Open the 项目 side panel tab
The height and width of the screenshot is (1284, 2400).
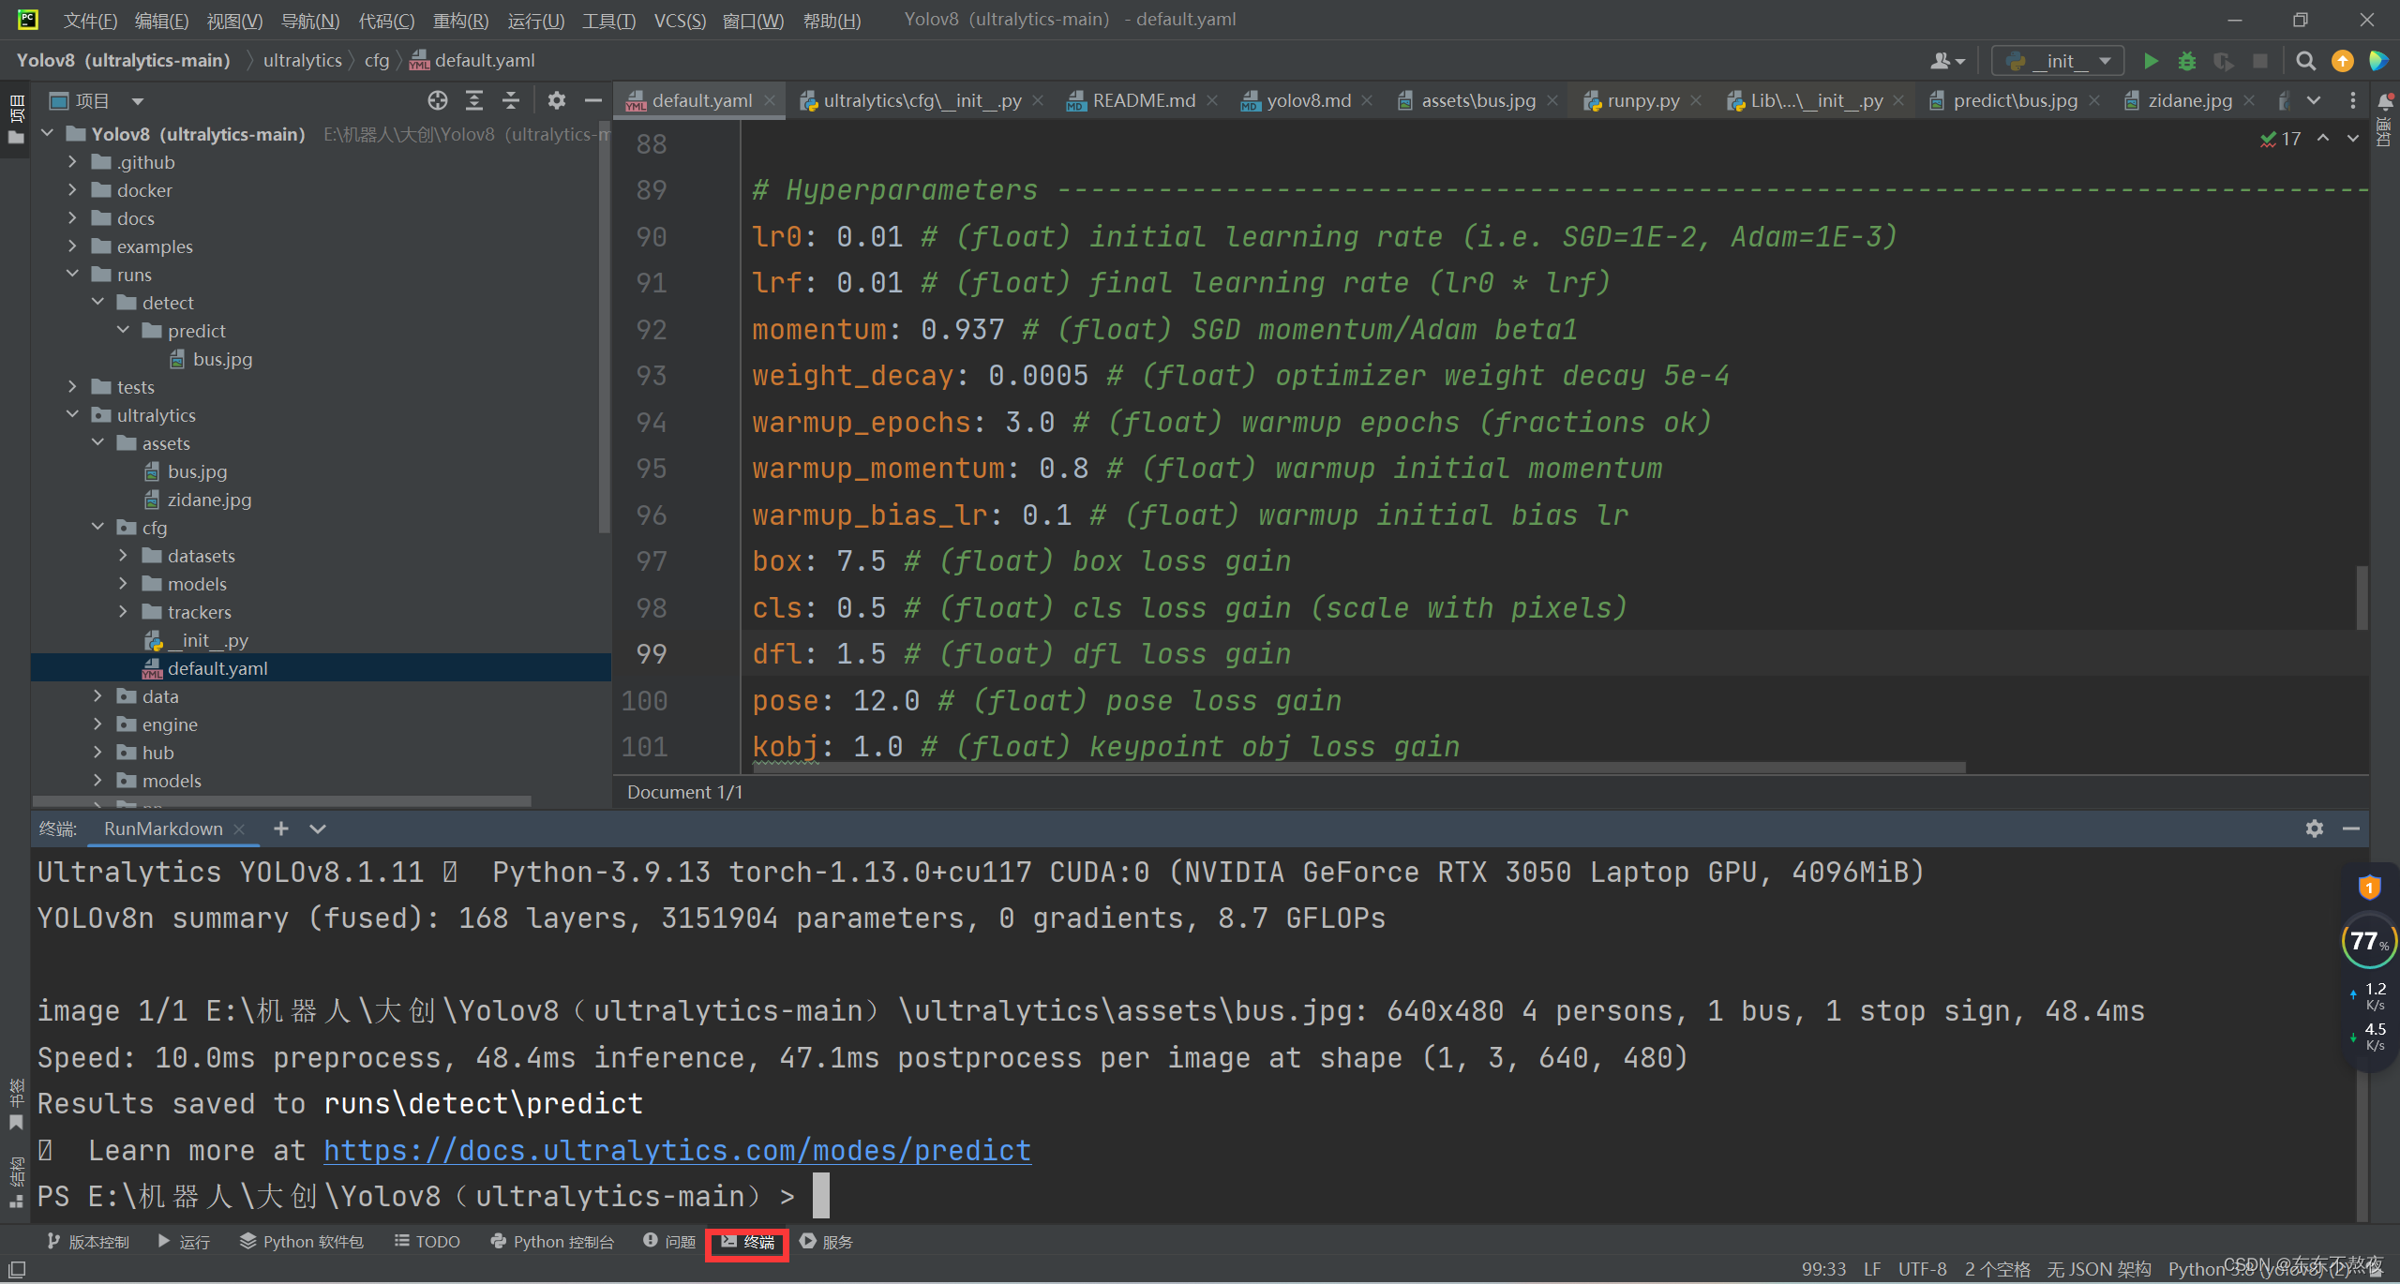(x=16, y=118)
